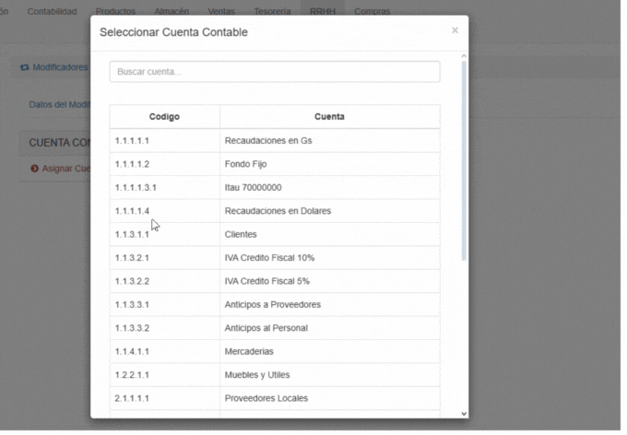627x435 pixels.
Task: Open the Ventas menu
Action: [220, 12]
